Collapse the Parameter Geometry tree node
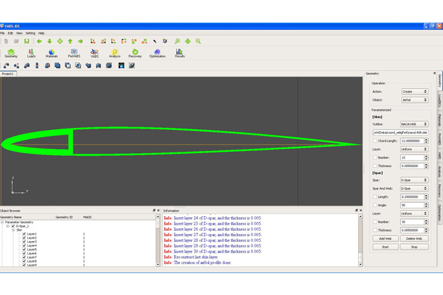 pyautogui.click(x=3, y=222)
